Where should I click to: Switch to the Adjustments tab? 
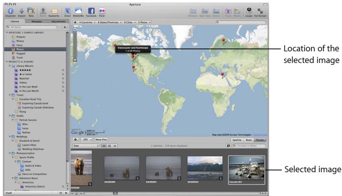pyautogui.click(x=58, y=21)
